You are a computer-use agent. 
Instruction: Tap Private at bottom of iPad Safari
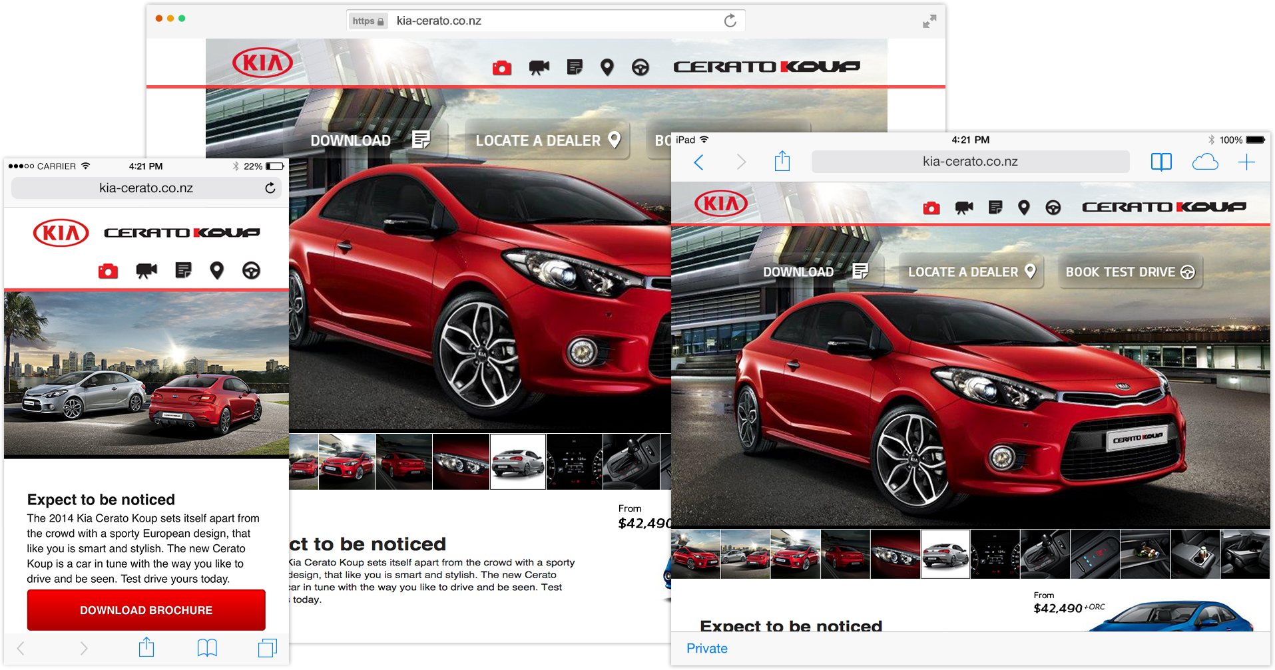707,649
